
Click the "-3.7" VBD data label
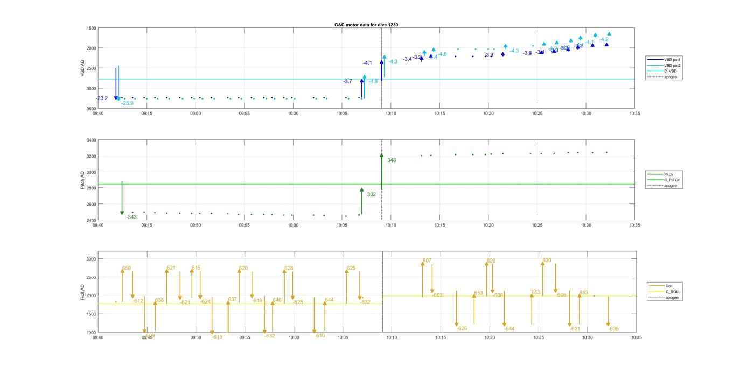(347, 81)
